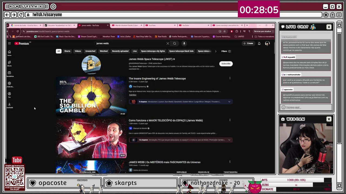
Task: Open Subscriptions in YouTube sidebar
Action: [9, 74]
